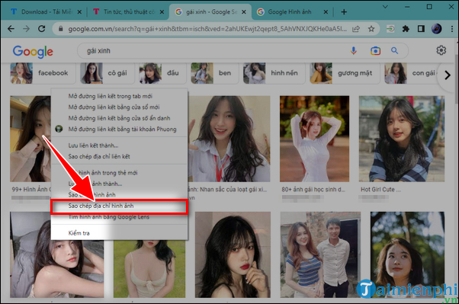
Task: Select Mở đường liên kết bằng tài khoản Phuong
Action: coord(119,129)
